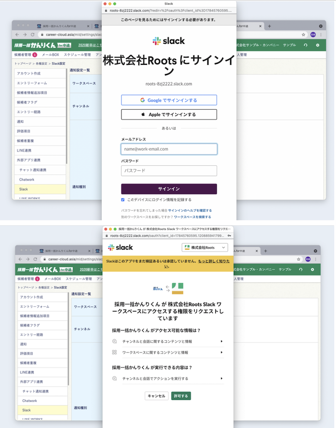Image resolution: width=336 pixels, height=428 pixels.
Task: Click profile avatar in browser behind the sign-in window
Action: [x=313, y=35]
